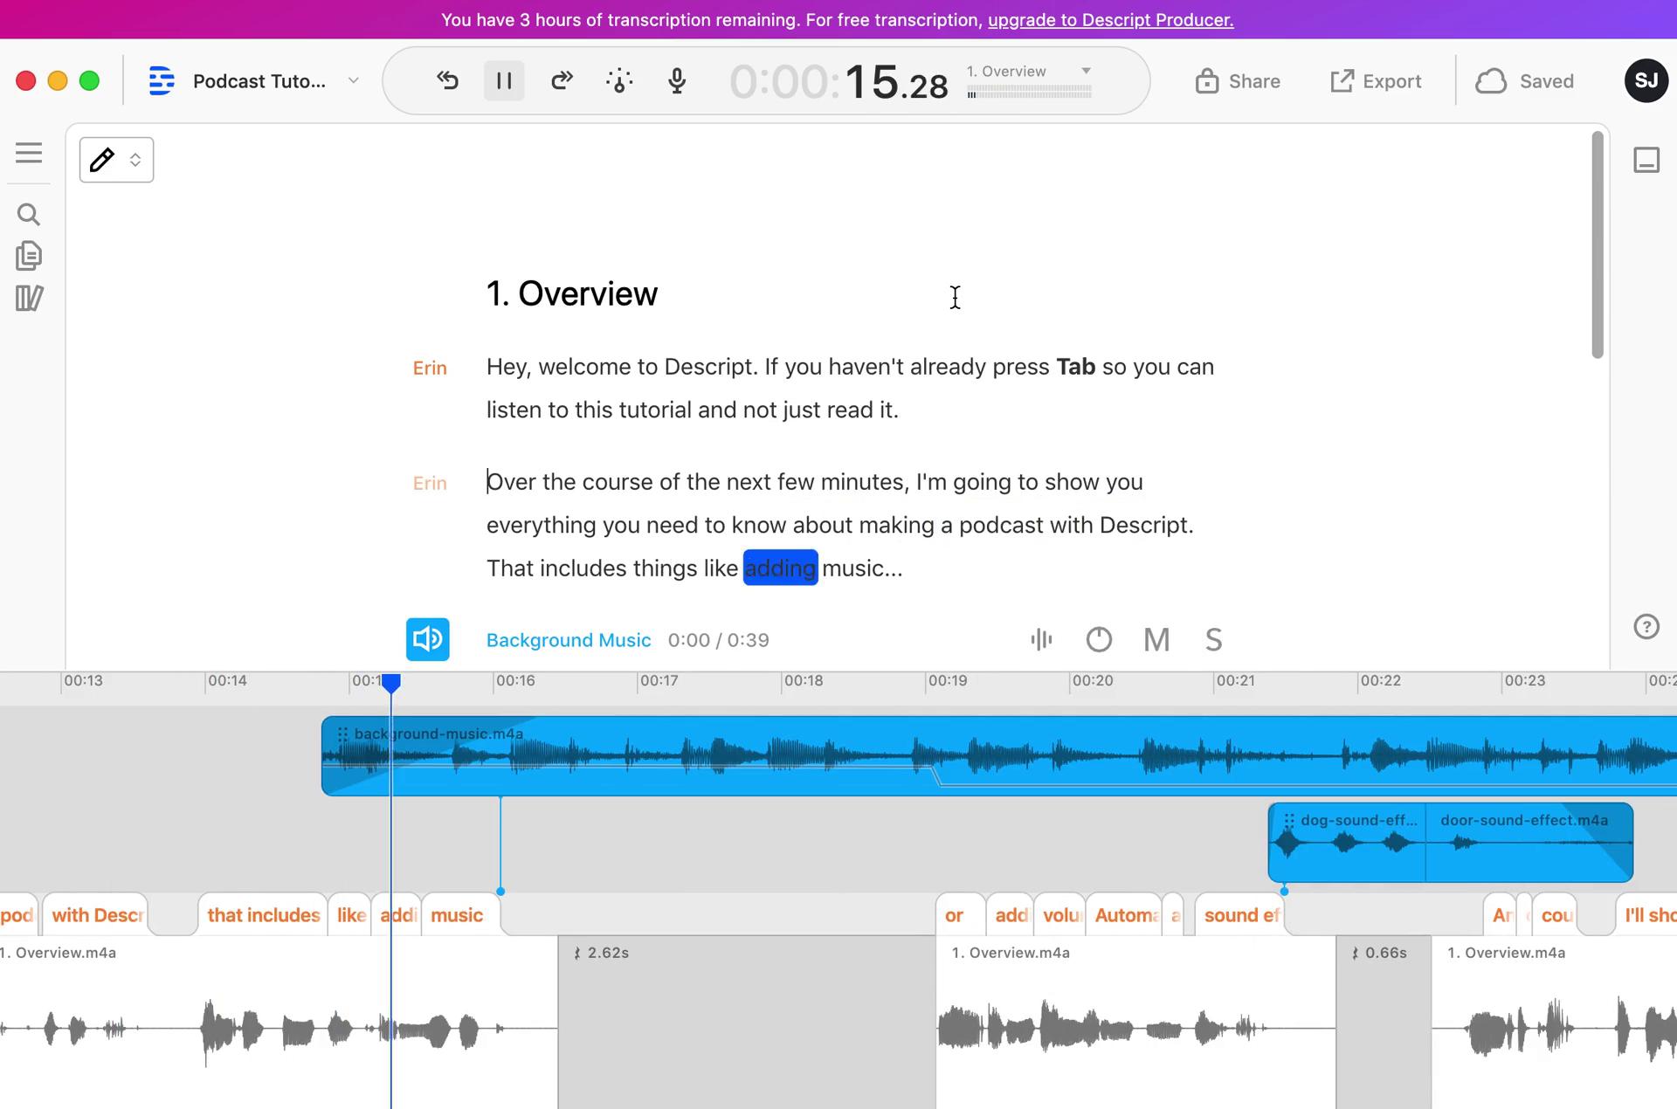Open the help question mark icon
The image size is (1677, 1109).
[x=1646, y=627]
